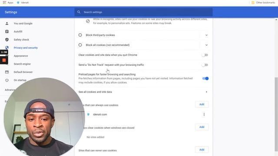Open Autofill settings section
Image resolution: width=278 pixels, height=156 pixels.
tap(18, 32)
